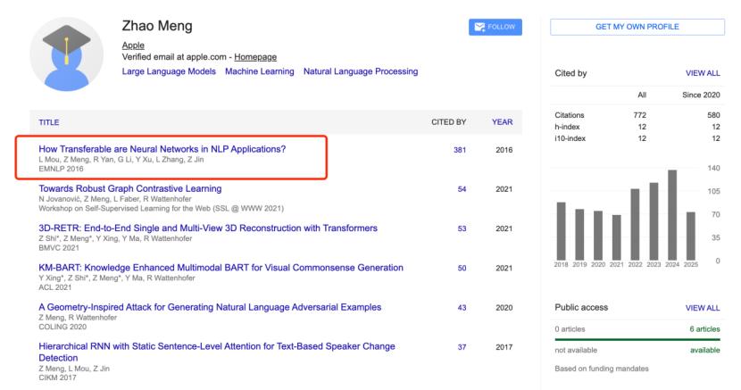Click the 2018 citation bar in chart
Image resolution: width=741 pixels, height=390 pixels.
pos(561,231)
